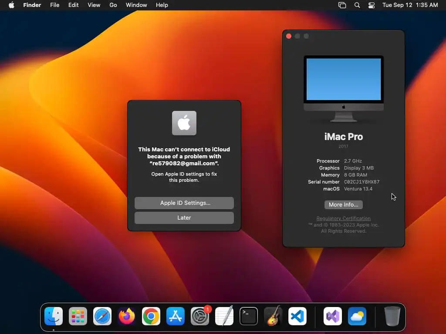The width and height of the screenshot is (446, 334).
Task: Open Stage Manager menu bar icon
Action: [x=342, y=5]
